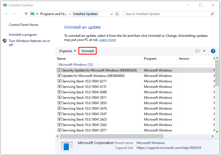Image resolution: width=221 pixels, height=156 pixels.
Task: Click the horizontal scrollbar right arrow
Action: (x=213, y=136)
